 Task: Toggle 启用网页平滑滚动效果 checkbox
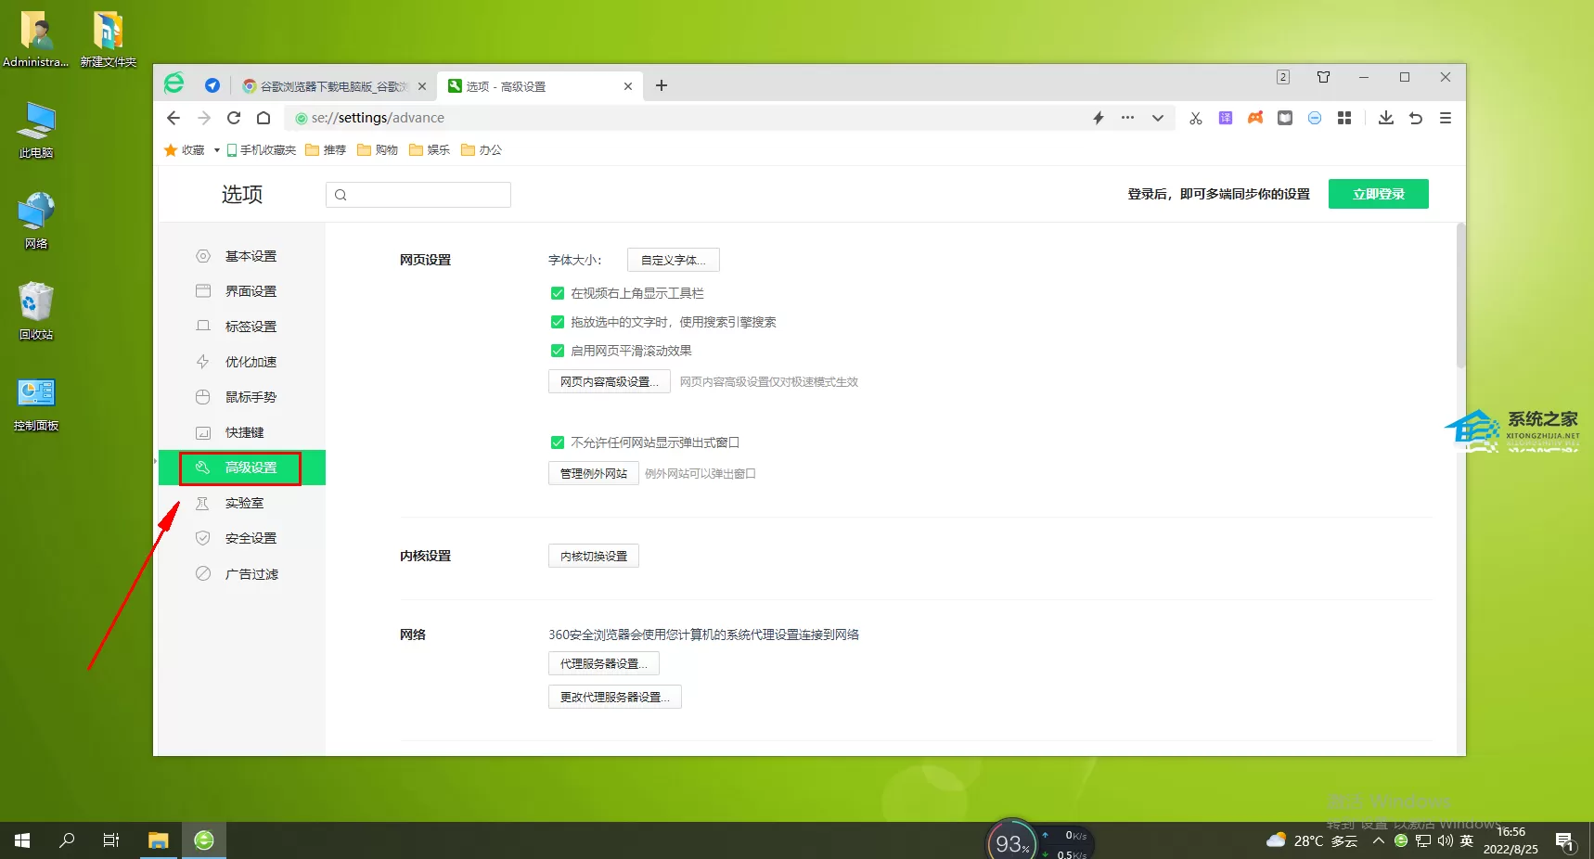point(558,351)
